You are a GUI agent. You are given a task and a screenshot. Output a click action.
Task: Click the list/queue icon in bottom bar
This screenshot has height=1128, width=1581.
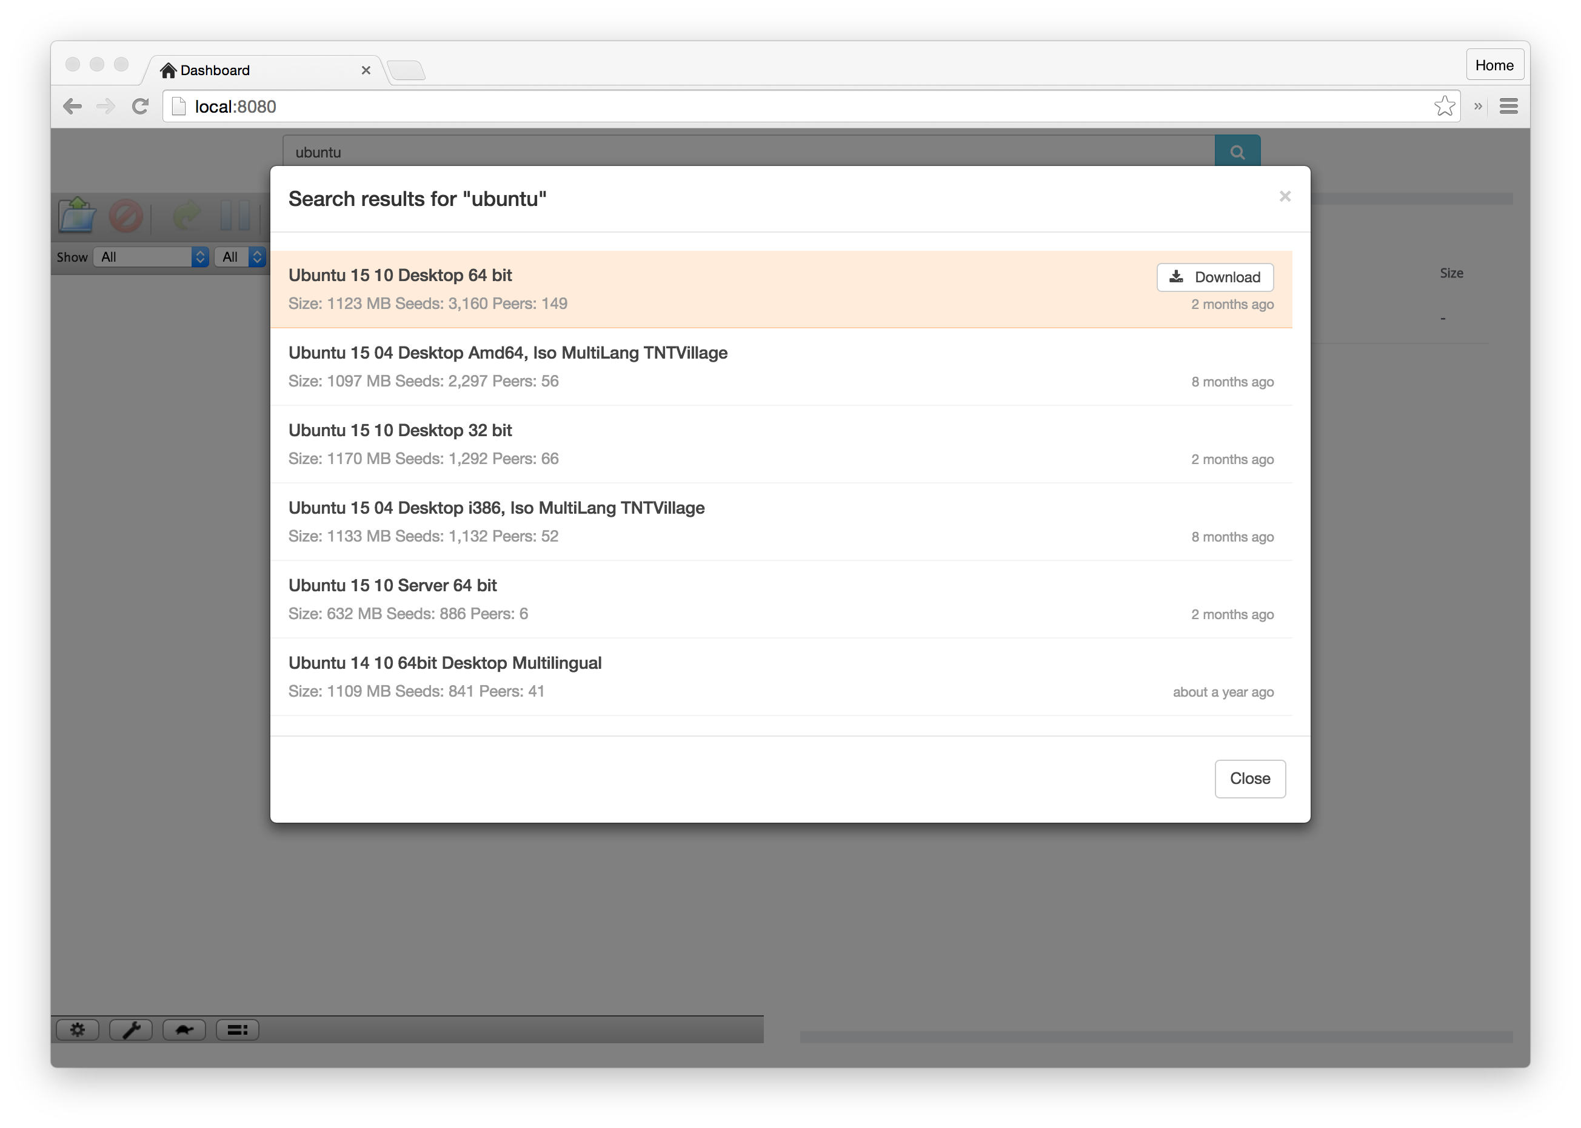(x=236, y=1029)
